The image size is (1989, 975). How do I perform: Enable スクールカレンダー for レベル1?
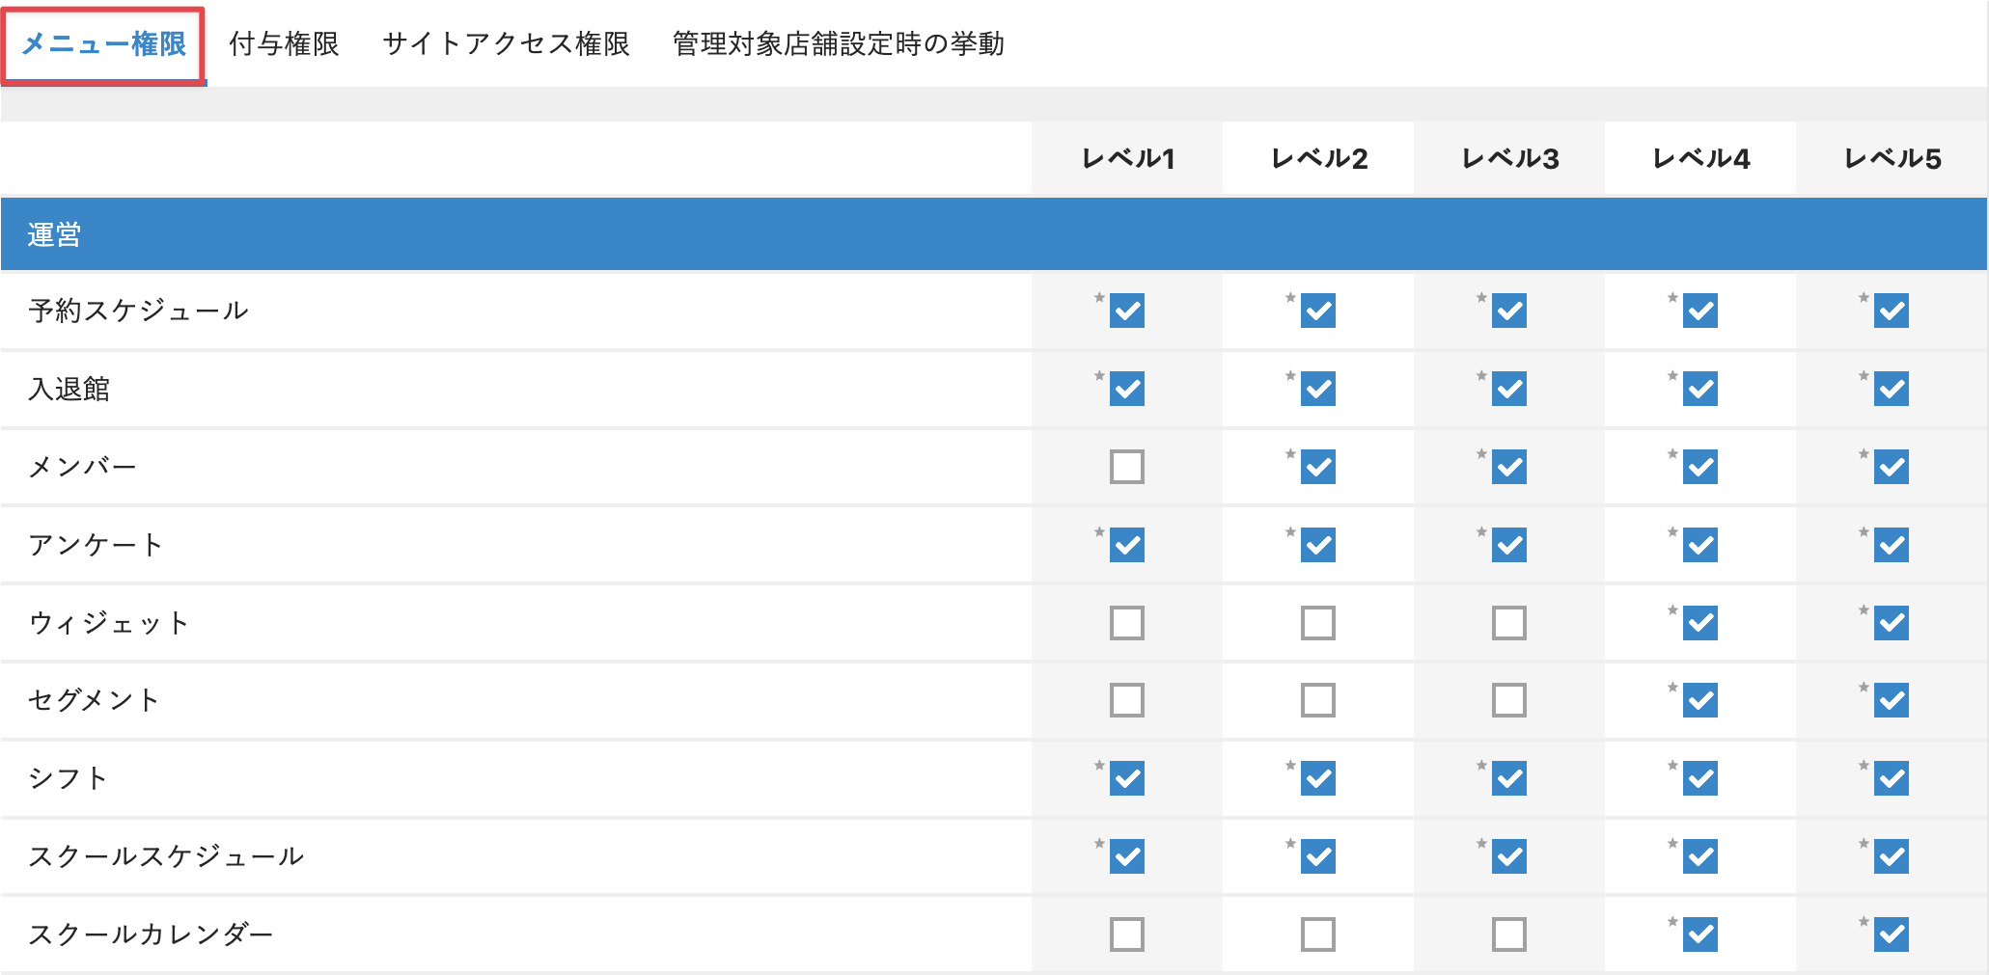coord(1126,934)
